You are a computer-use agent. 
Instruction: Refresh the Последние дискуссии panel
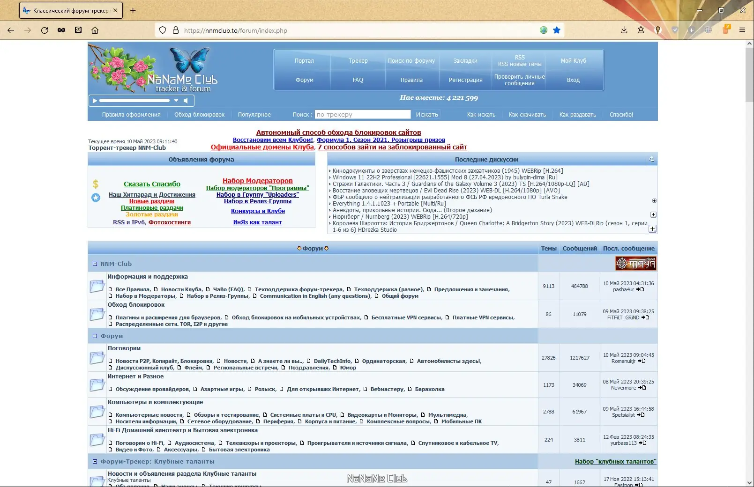(x=652, y=160)
